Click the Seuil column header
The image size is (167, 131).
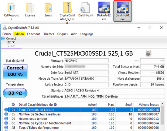coord(124,105)
